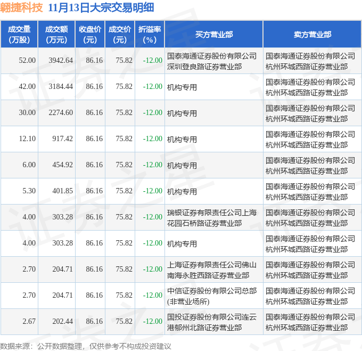The height and width of the screenshot is (351, 362).
Task: Click the 86.16 closing price in 52.00 row
Action: (94, 61)
